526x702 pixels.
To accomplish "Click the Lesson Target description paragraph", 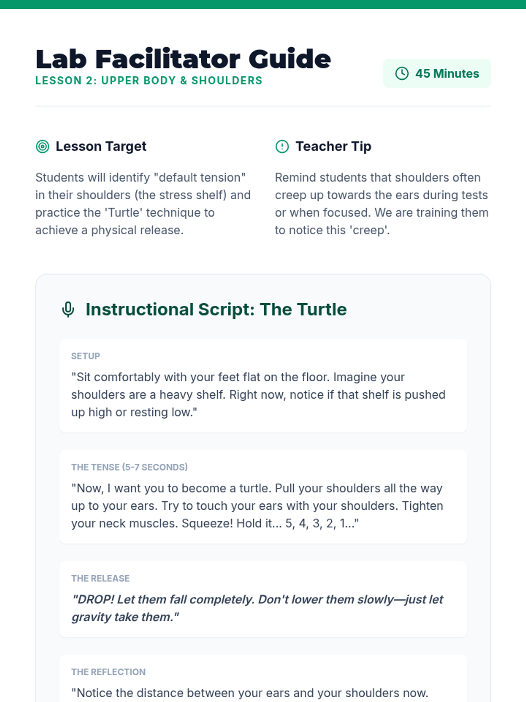I will click(143, 204).
